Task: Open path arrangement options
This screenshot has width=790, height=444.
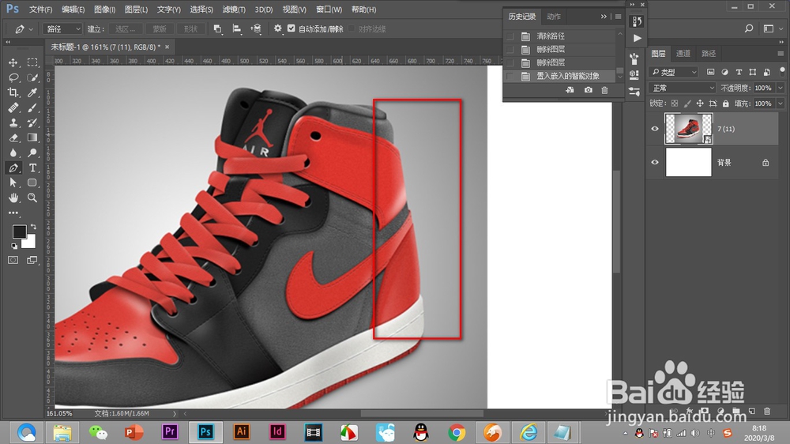Action: pos(256,28)
